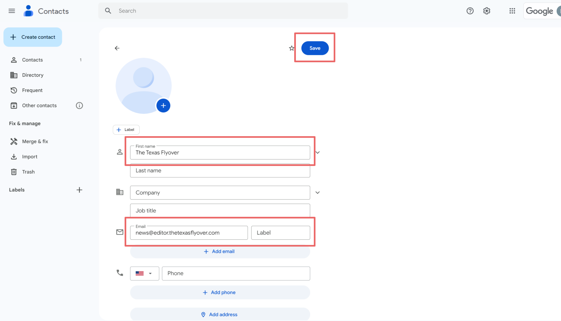
Task: Click Add email button
Action: coord(220,251)
